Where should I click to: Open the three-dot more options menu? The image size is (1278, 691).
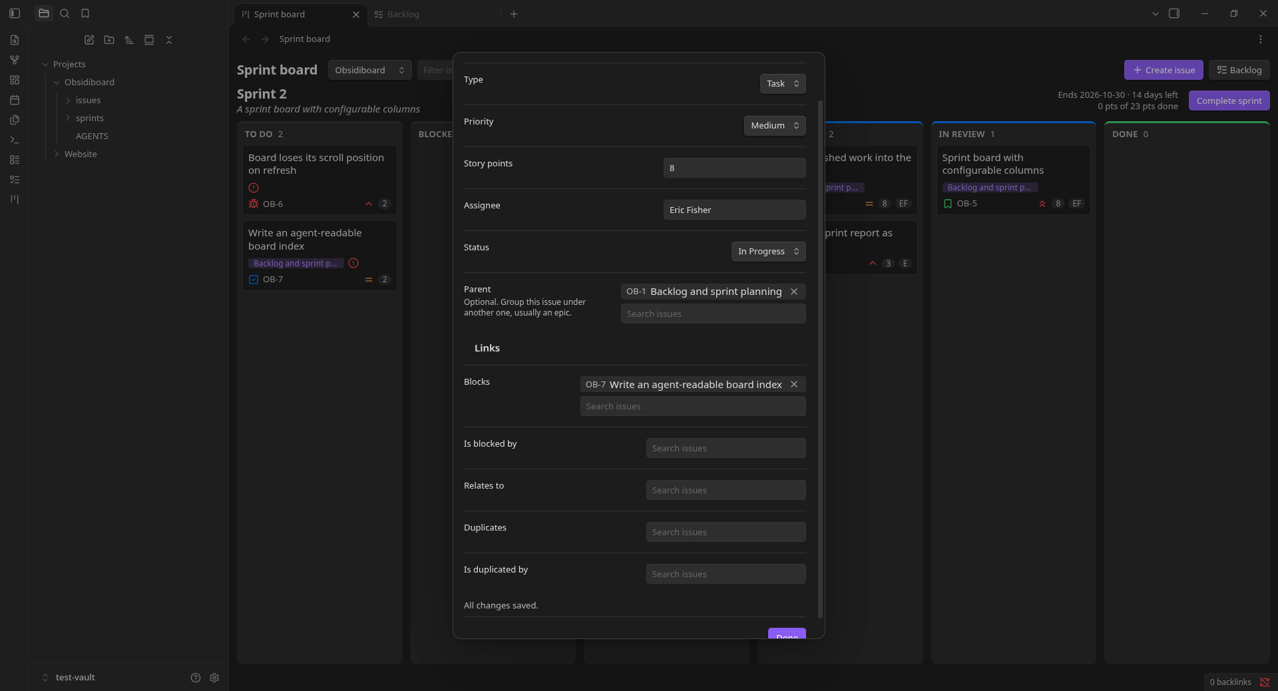click(x=1261, y=39)
